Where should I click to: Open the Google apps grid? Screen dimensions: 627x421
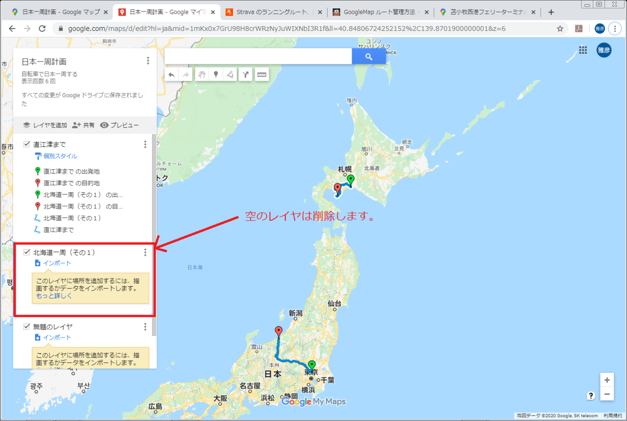[583, 50]
